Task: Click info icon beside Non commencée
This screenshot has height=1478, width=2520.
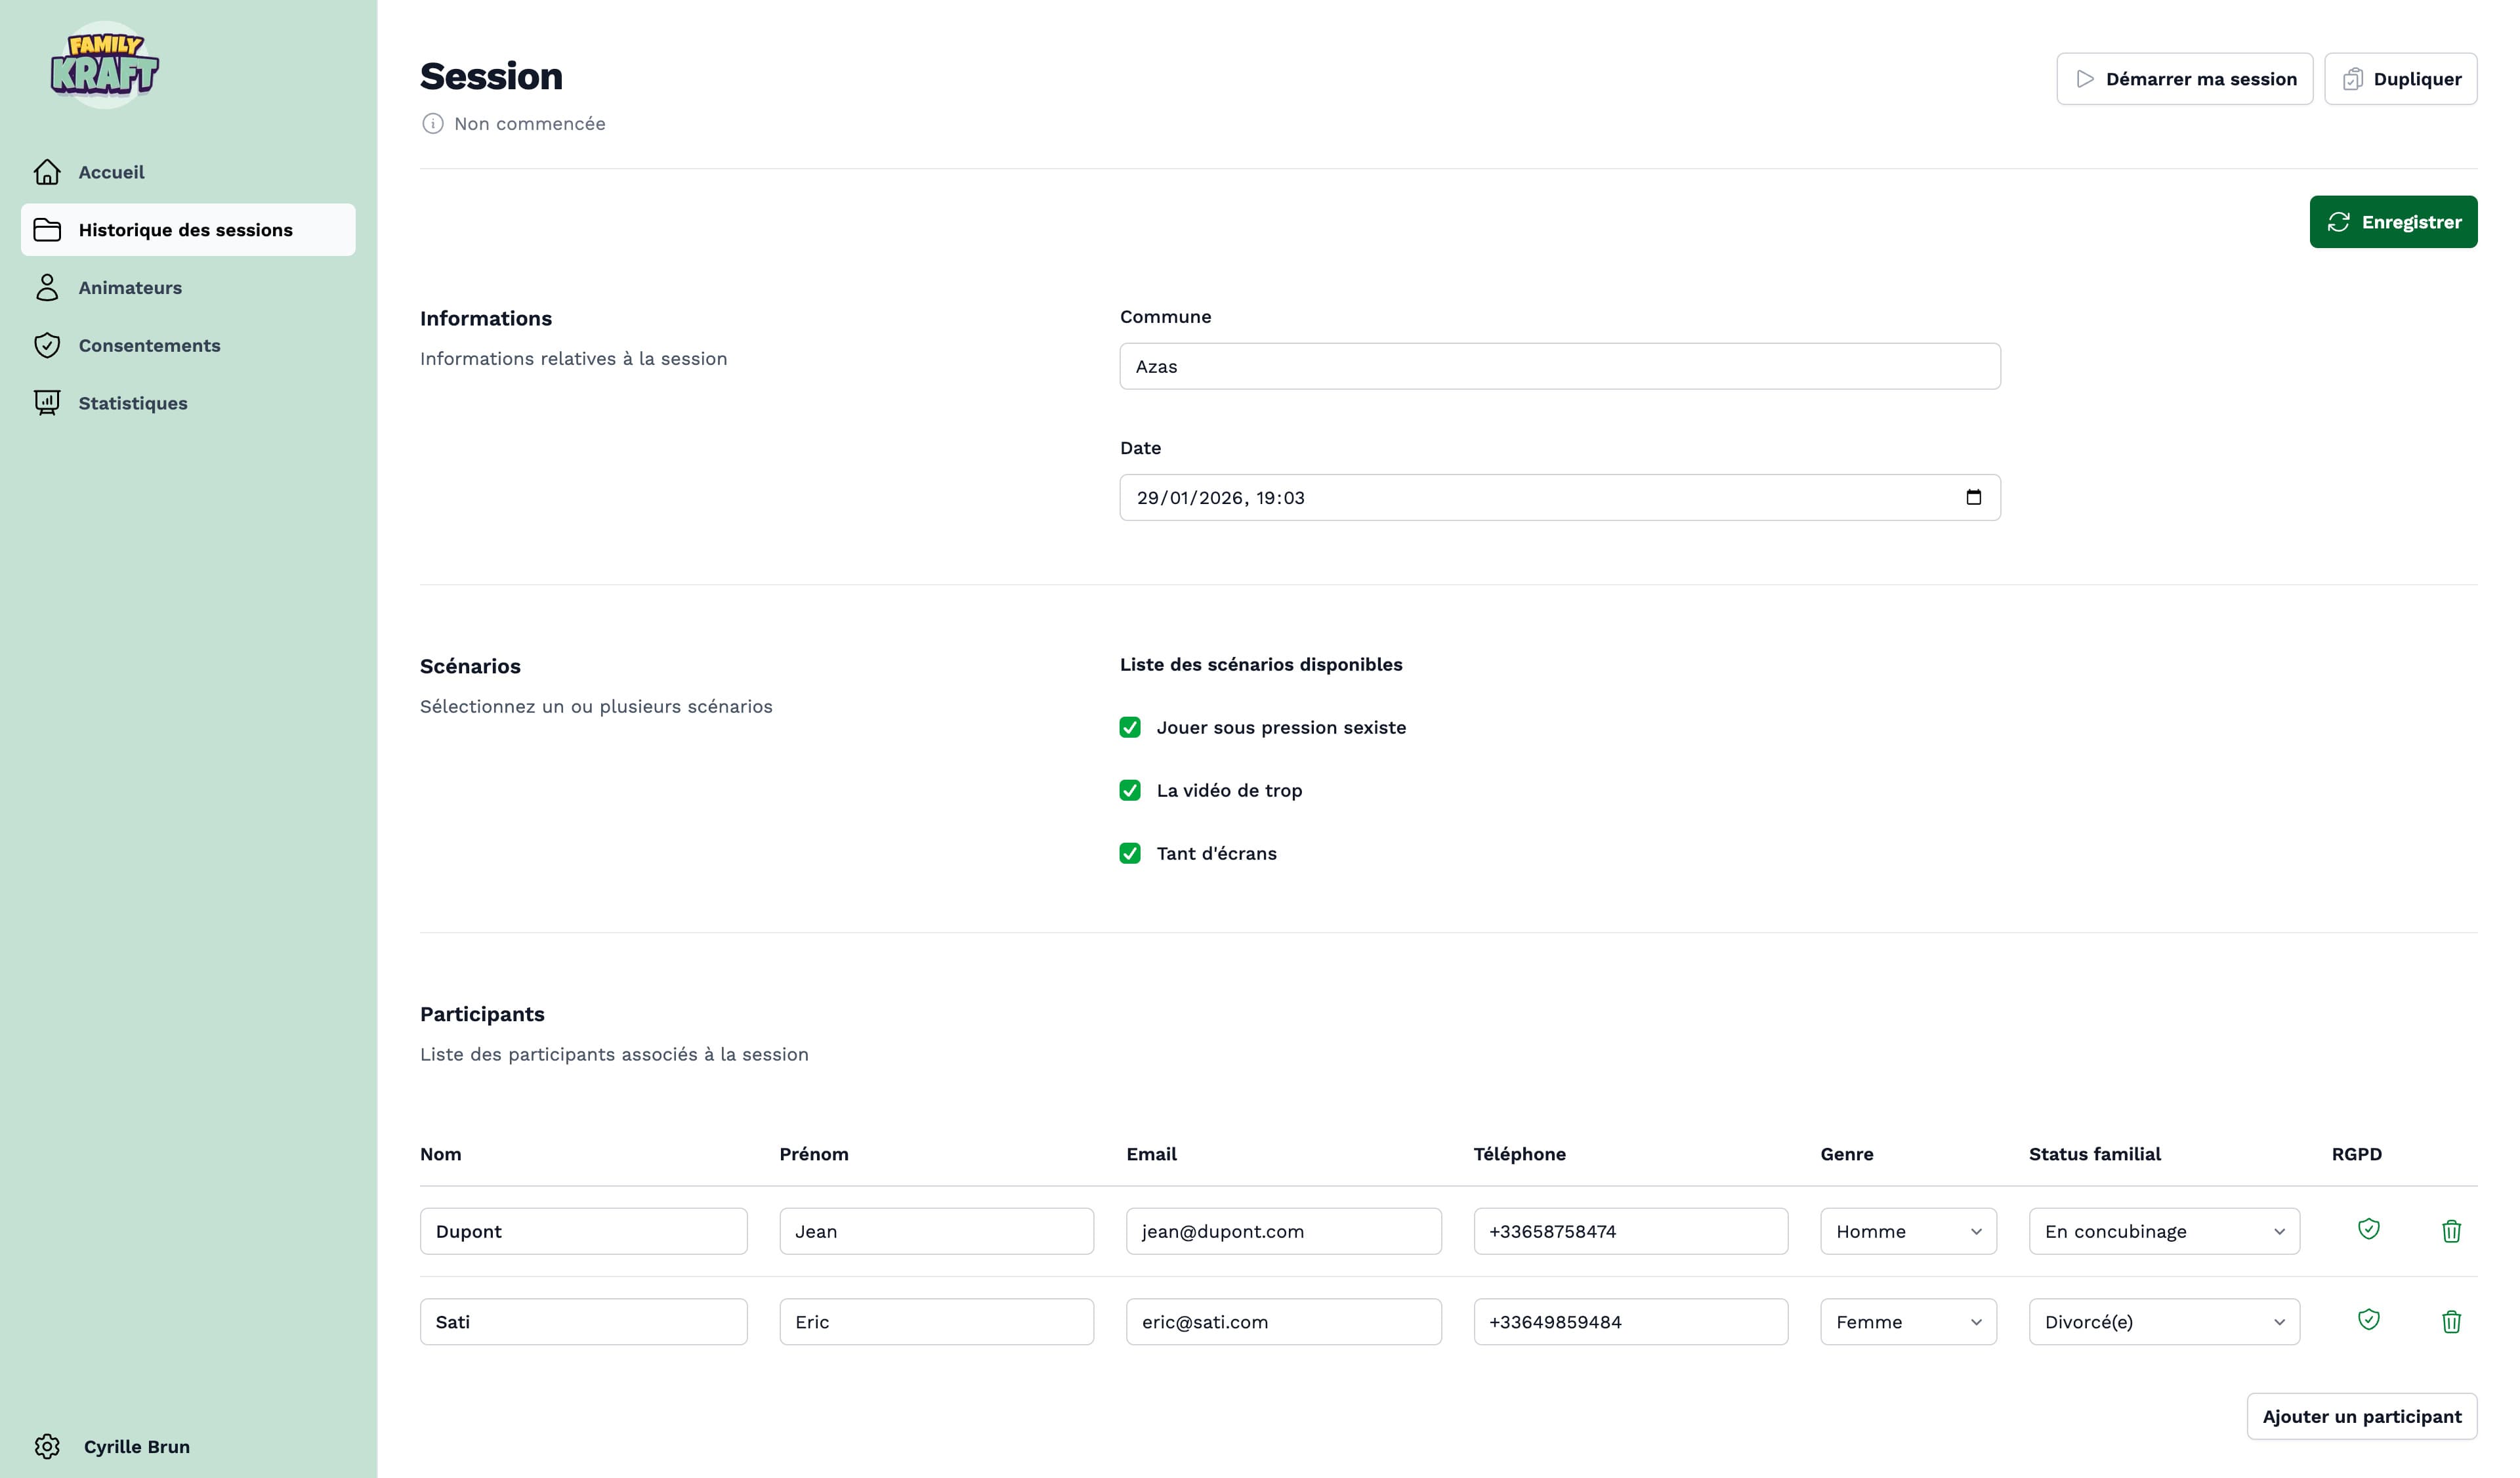Action: point(432,123)
